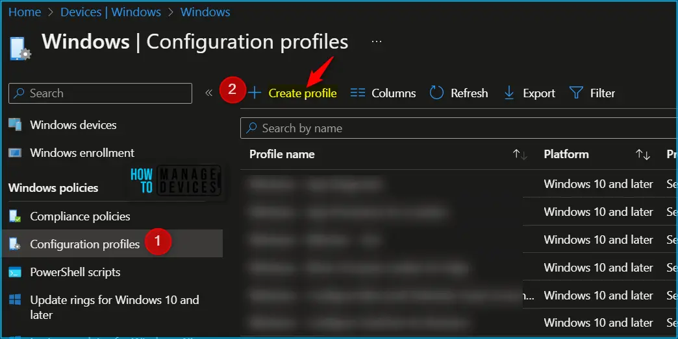Viewport: 678px width, 339px height.
Task: Open Windows enrollment in the sidebar
Action: coord(82,153)
